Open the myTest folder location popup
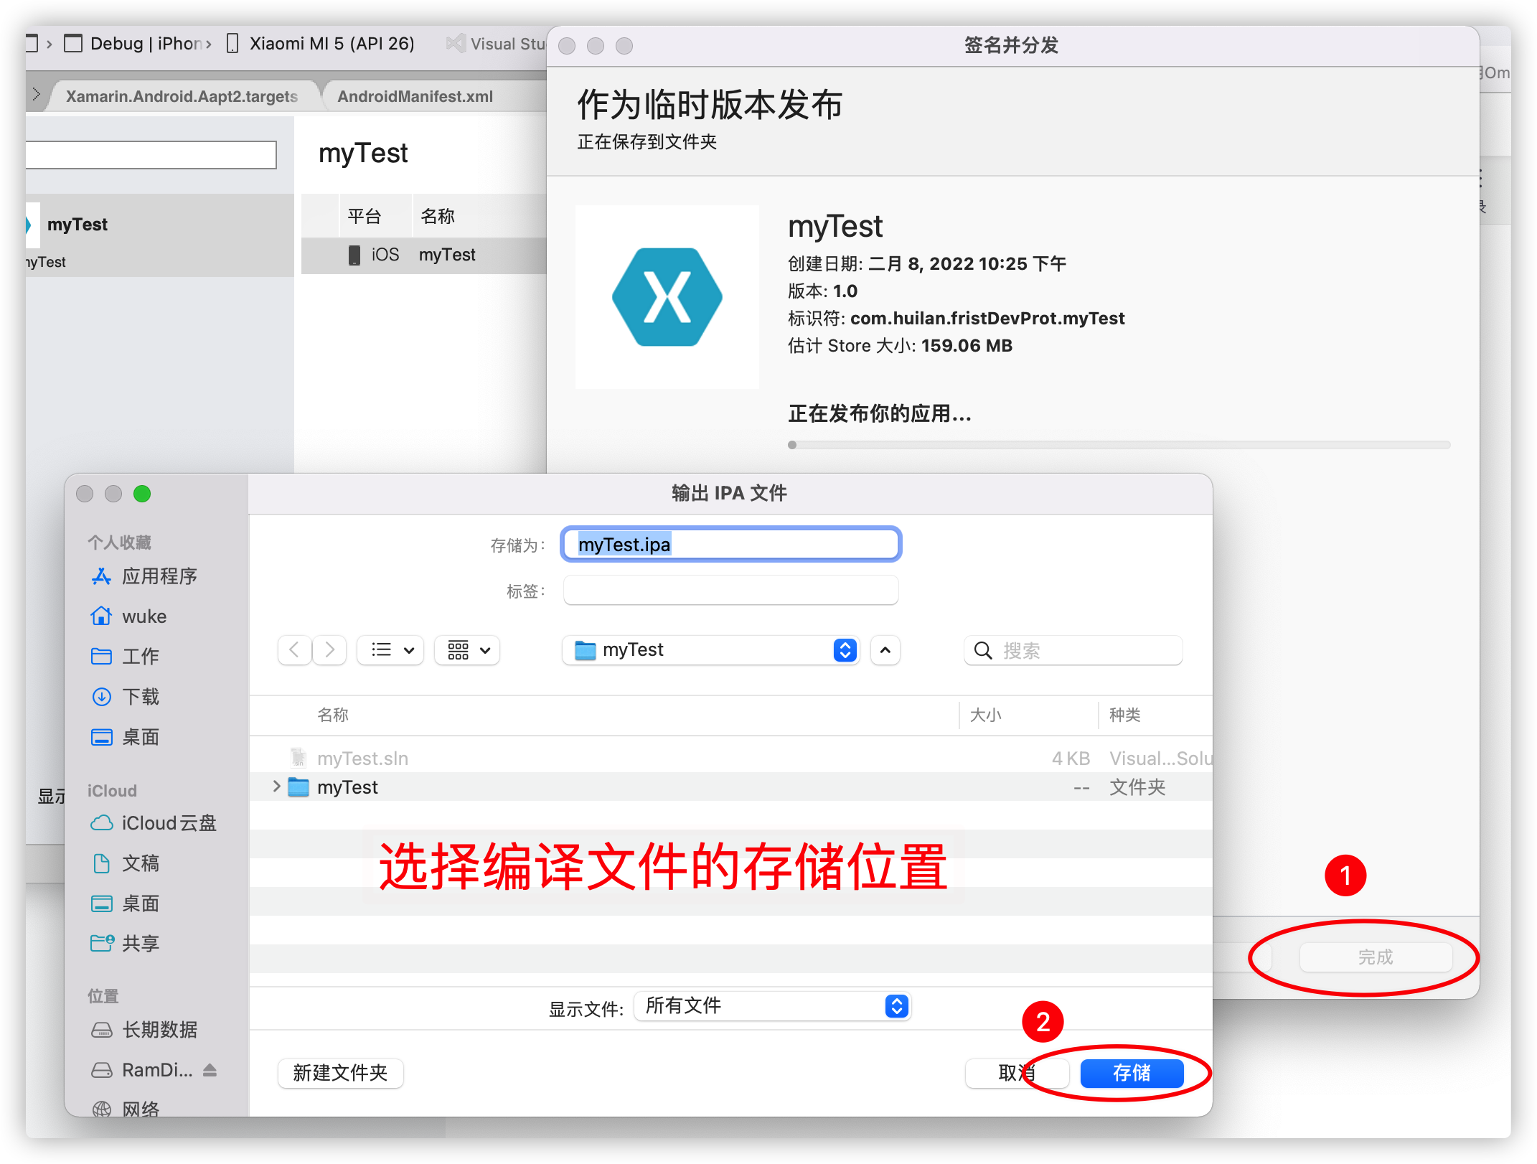This screenshot has width=1537, height=1164. click(710, 650)
